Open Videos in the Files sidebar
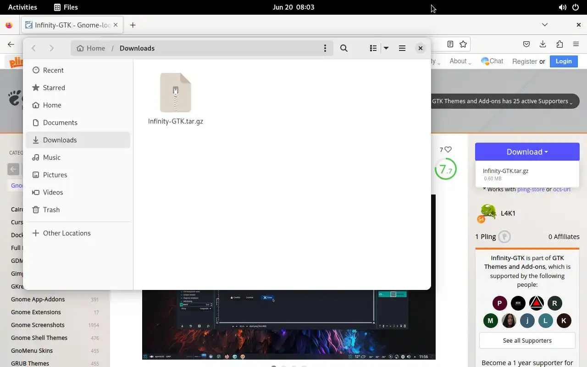Image resolution: width=587 pixels, height=367 pixels. (x=78, y=192)
